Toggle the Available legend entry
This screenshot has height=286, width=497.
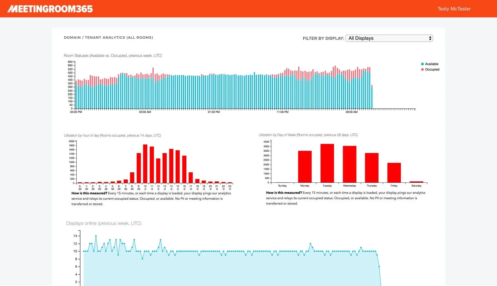tap(429, 64)
